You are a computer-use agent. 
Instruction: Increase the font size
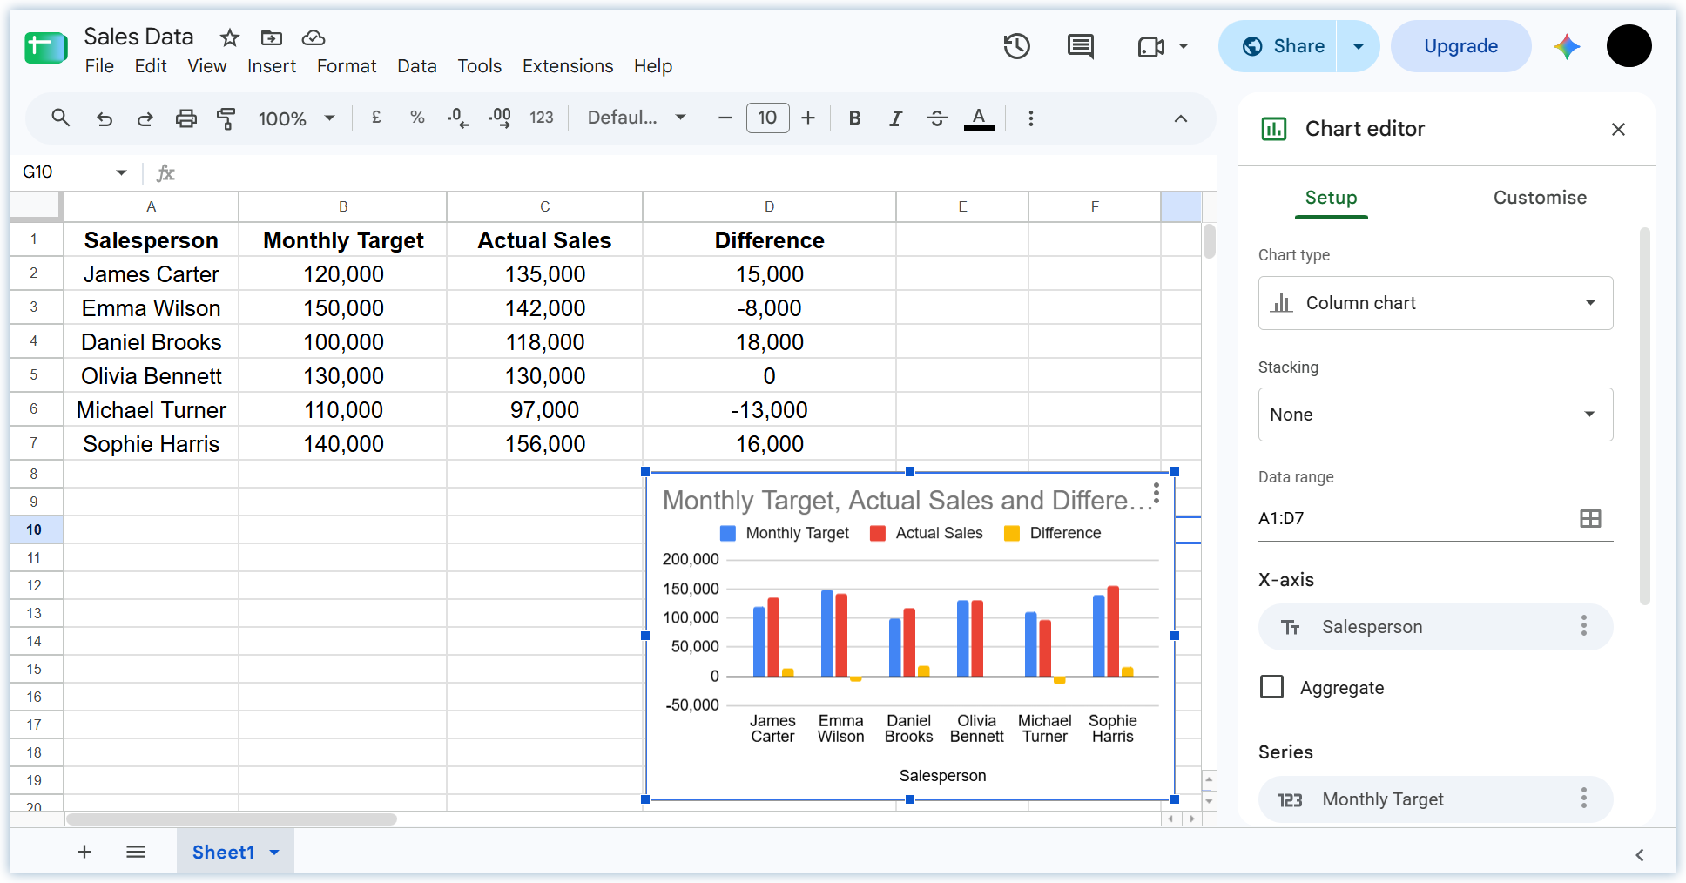click(808, 118)
